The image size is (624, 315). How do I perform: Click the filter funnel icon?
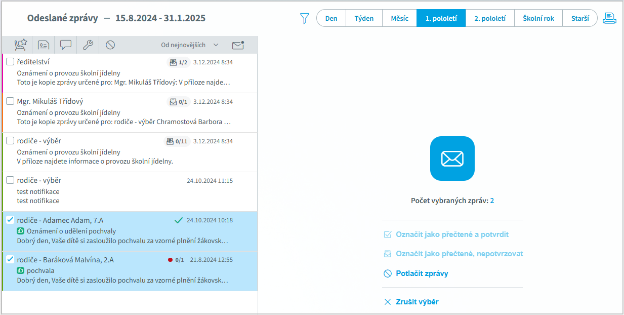pos(304,19)
